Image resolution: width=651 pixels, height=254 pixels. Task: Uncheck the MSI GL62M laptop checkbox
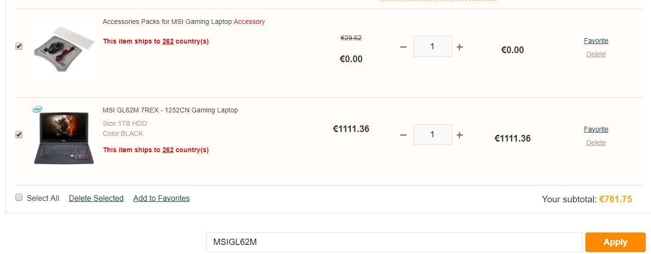pyautogui.click(x=19, y=135)
